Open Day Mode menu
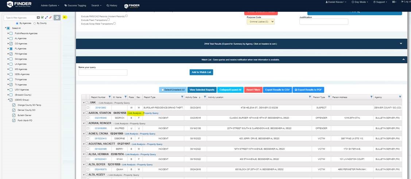The height and width of the screenshot is (179, 411). 360,2
